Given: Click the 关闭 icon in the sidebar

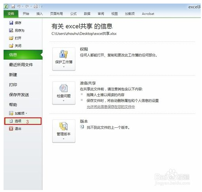Looking at the screenshot, I should point(11,46).
